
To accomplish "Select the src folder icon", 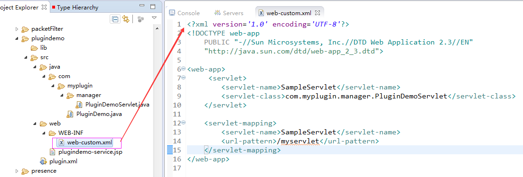I will point(34,58).
